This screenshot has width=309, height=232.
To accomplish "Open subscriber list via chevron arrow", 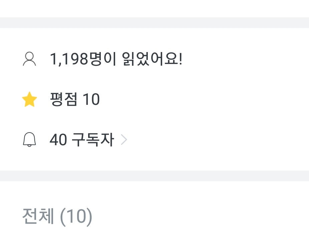I will coord(124,140).
